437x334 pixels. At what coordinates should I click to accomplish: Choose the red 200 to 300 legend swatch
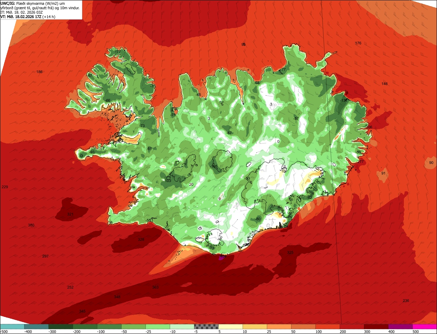[x=352, y=326]
